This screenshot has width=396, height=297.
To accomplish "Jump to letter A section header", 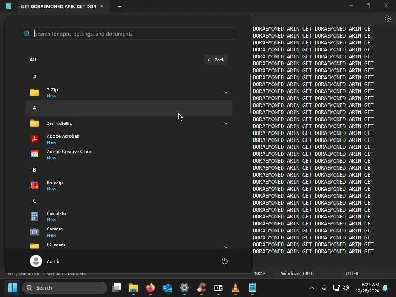I will [x=129, y=108].
